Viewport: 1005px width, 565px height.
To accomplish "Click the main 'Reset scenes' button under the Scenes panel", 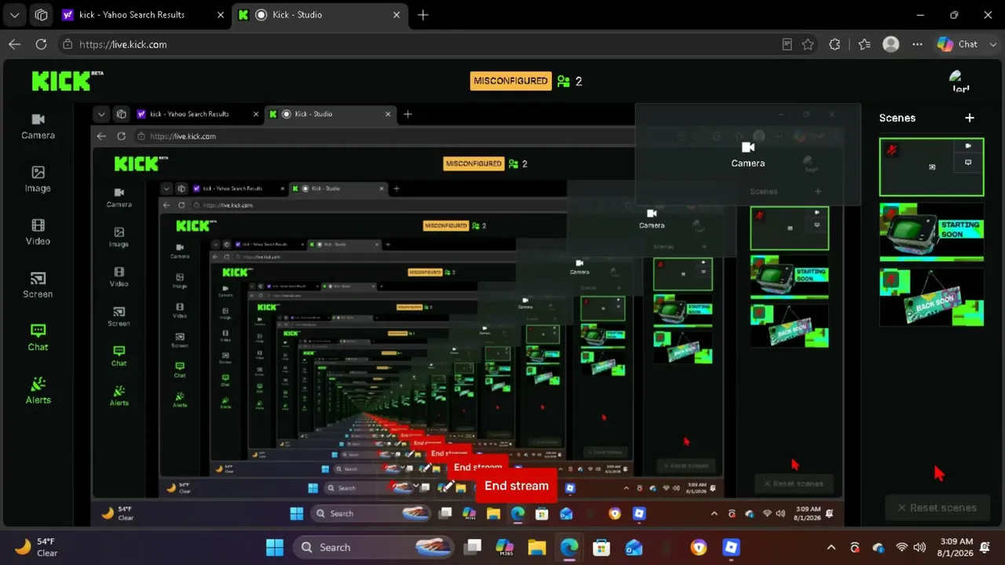I will click(937, 508).
